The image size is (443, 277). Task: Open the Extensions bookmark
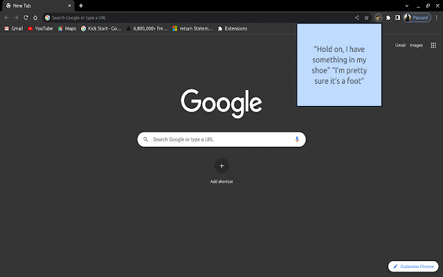point(233,28)
